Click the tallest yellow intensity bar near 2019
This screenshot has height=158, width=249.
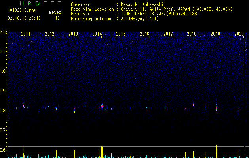[x=217, y=151]
